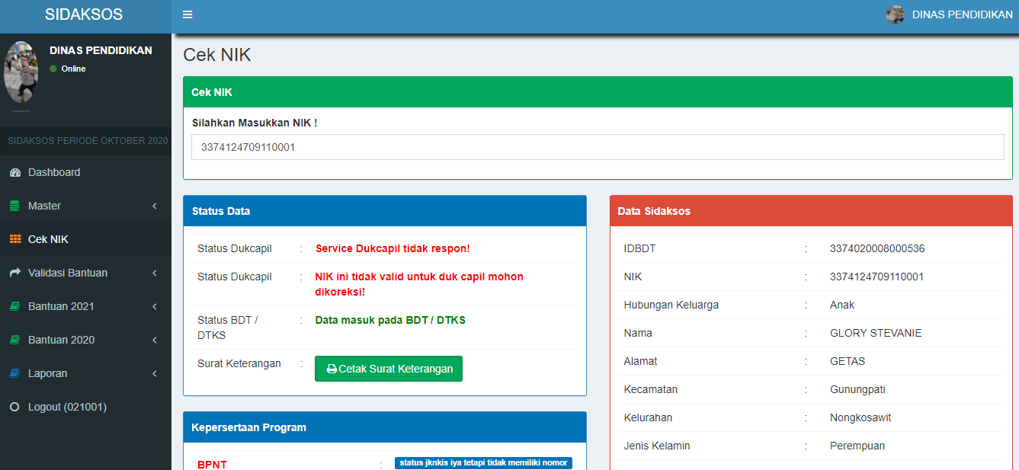Click the printer icon on Cetak button
This screenshot has width=1019, height=470.
click(332, 369)
